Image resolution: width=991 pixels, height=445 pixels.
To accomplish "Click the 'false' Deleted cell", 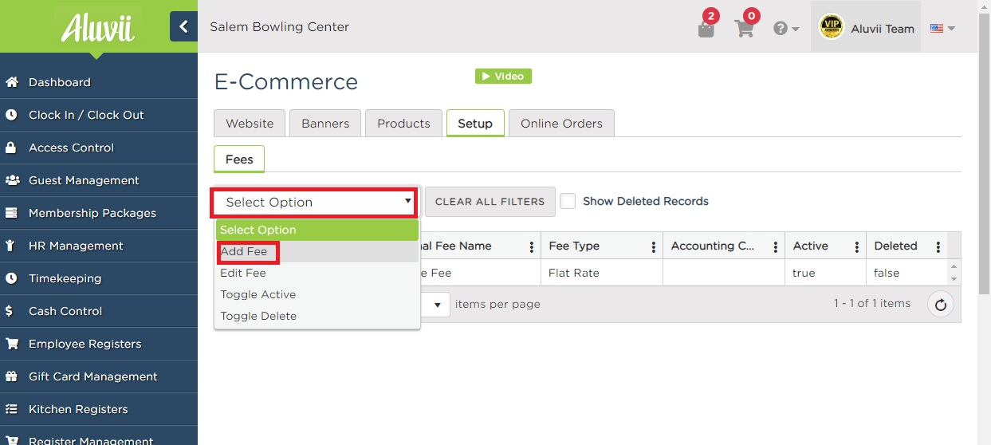I will pyautogui.click(x=906, y=273).
